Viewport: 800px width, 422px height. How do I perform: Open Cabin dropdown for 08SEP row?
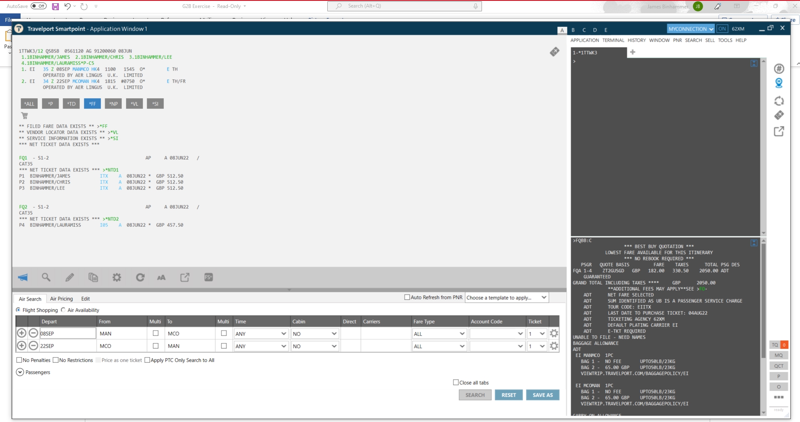tap(315, 334)
